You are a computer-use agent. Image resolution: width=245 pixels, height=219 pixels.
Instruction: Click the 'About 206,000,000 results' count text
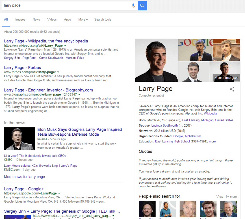[32, 32]
